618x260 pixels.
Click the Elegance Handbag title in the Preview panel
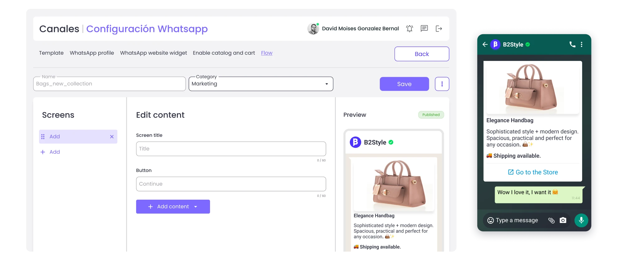click(374, 216)
